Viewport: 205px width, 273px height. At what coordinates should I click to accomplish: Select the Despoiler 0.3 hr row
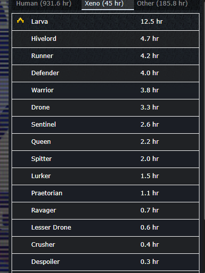(x=105, y=262)
